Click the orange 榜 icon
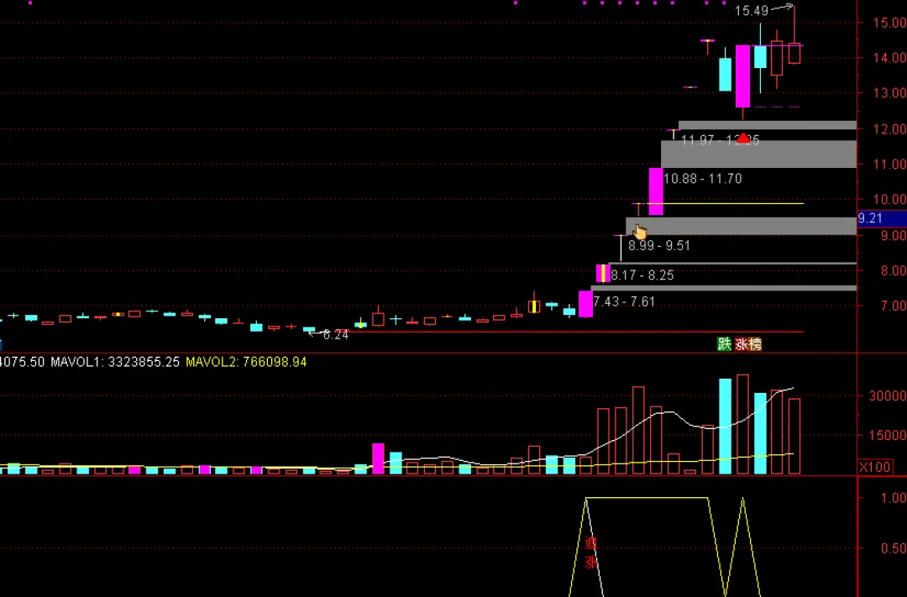The width and height of the screenshot is (907, 597). pyautogui.click(x=755, y=344)
